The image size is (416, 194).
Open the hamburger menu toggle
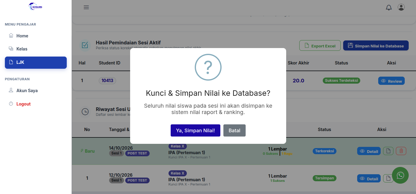click(x=86, y=7)
